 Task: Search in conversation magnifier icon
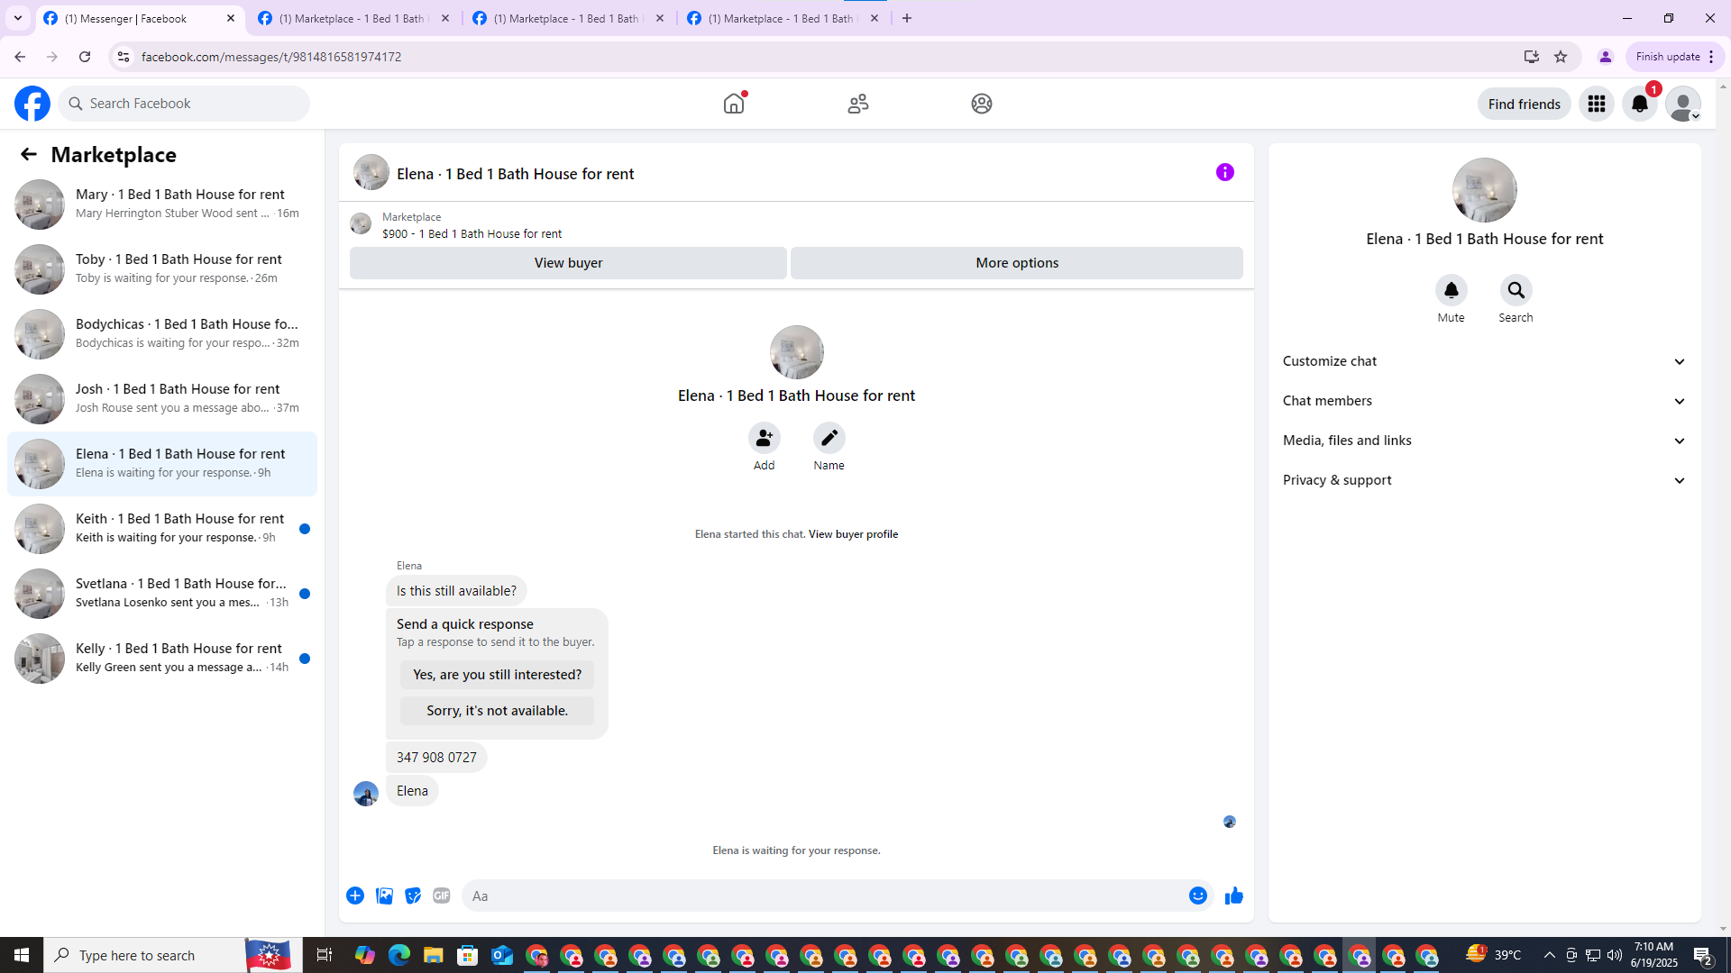pos(1516,290)
